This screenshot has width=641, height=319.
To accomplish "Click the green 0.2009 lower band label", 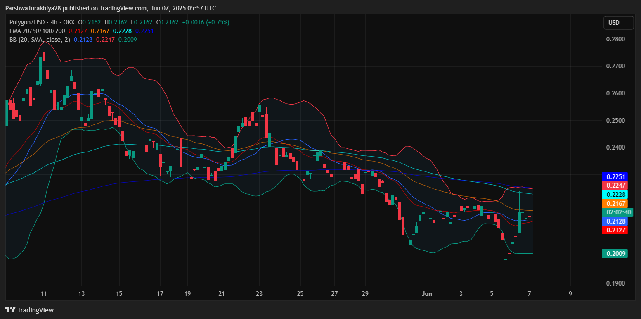I will (615, 253).
